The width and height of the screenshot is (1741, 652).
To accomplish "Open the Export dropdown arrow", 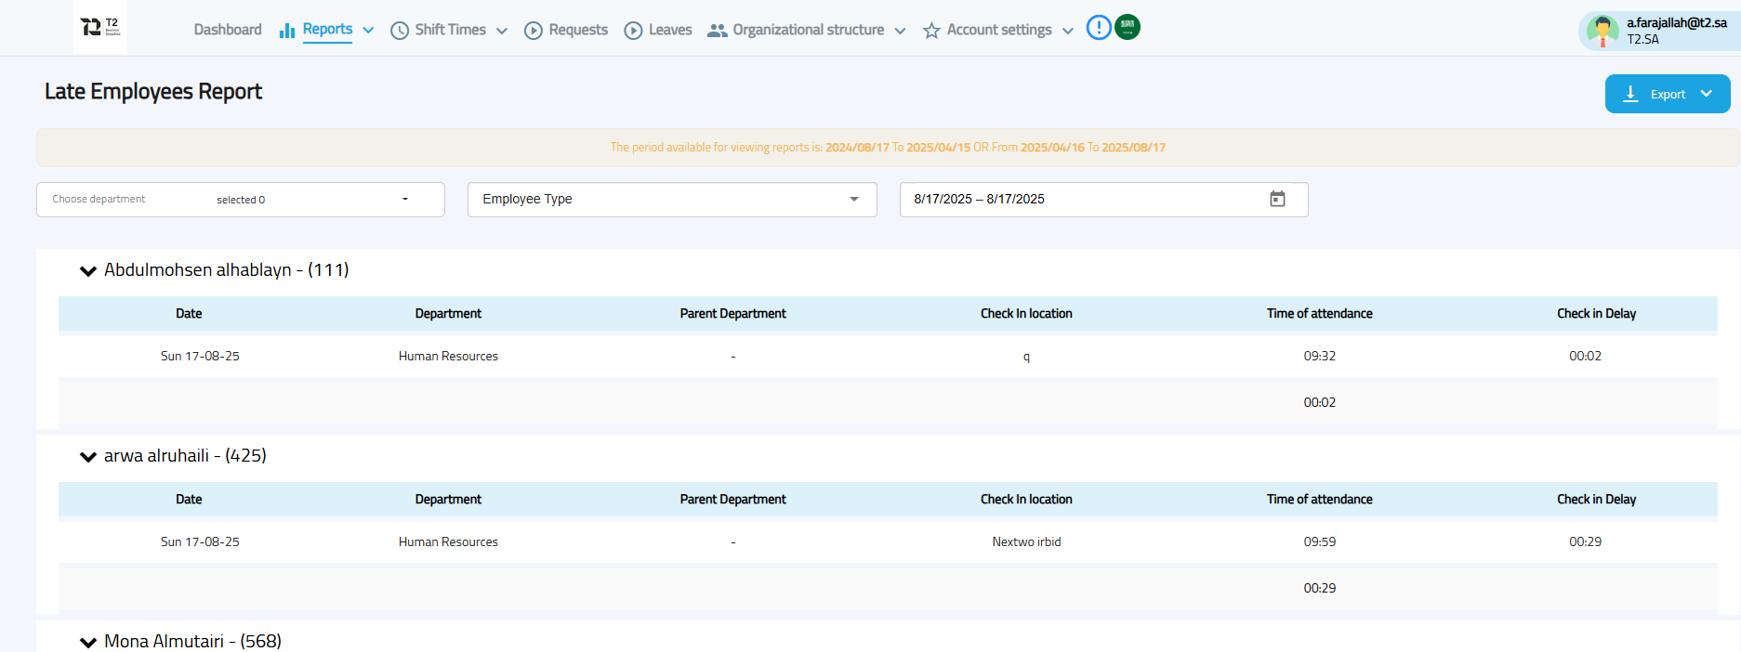I will coord(1707,94).
